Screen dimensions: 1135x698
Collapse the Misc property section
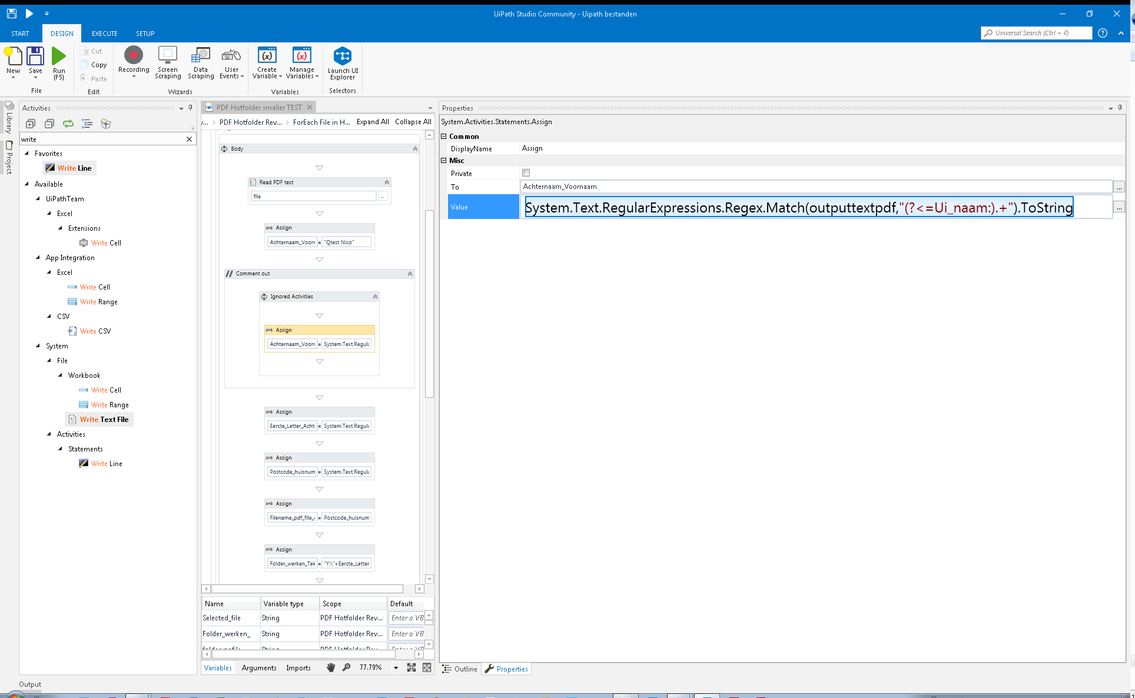(x=444, y=161)
